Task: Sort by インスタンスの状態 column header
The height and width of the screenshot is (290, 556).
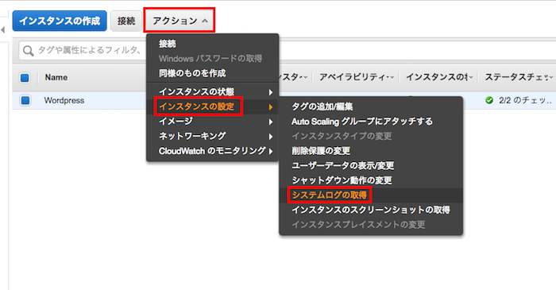Action: pos(439,77)
